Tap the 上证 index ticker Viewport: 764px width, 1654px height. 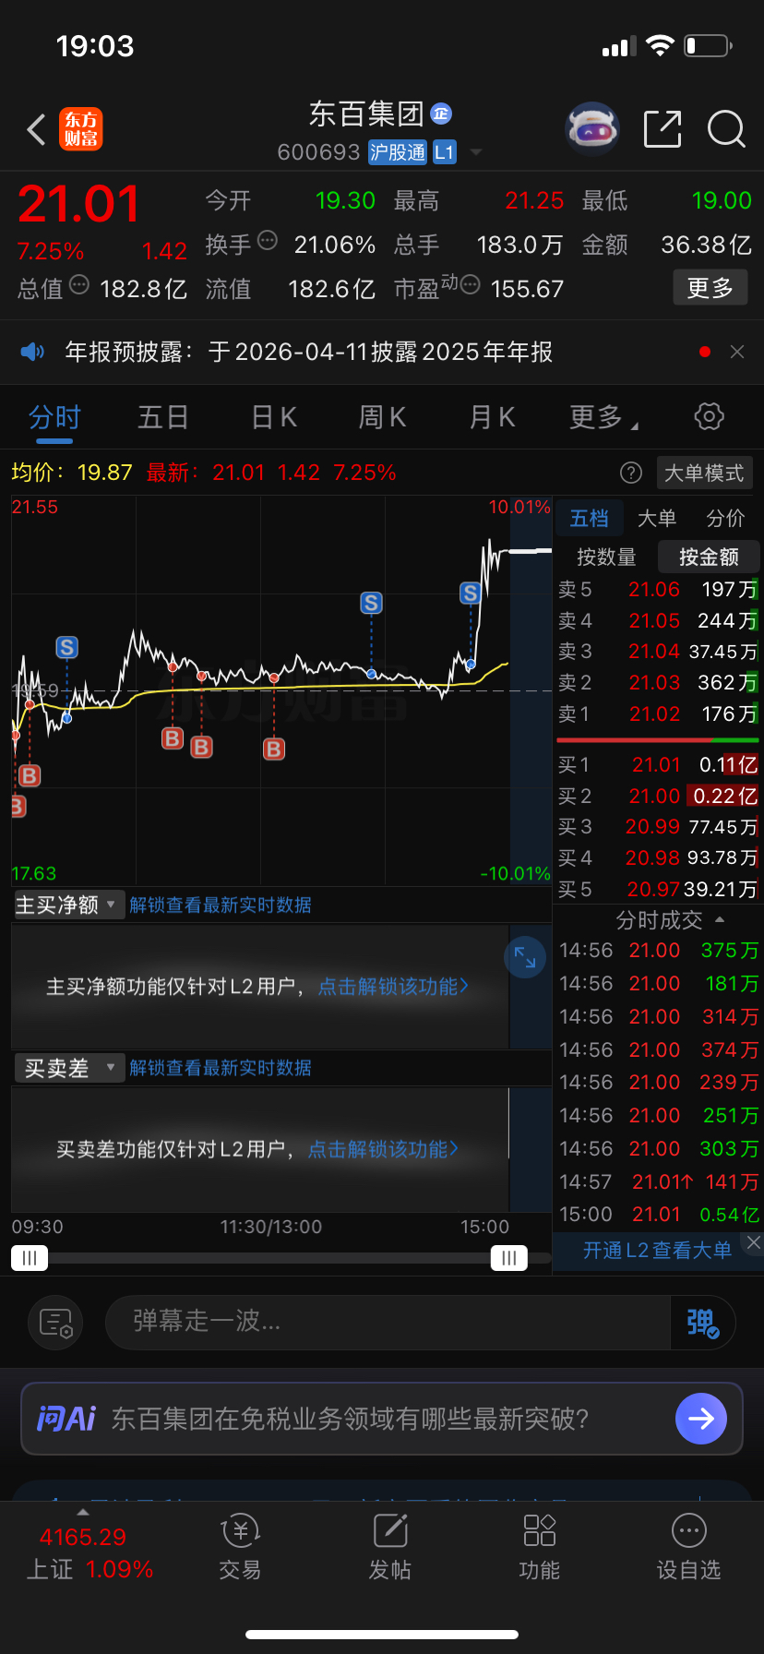(90, 1552)
